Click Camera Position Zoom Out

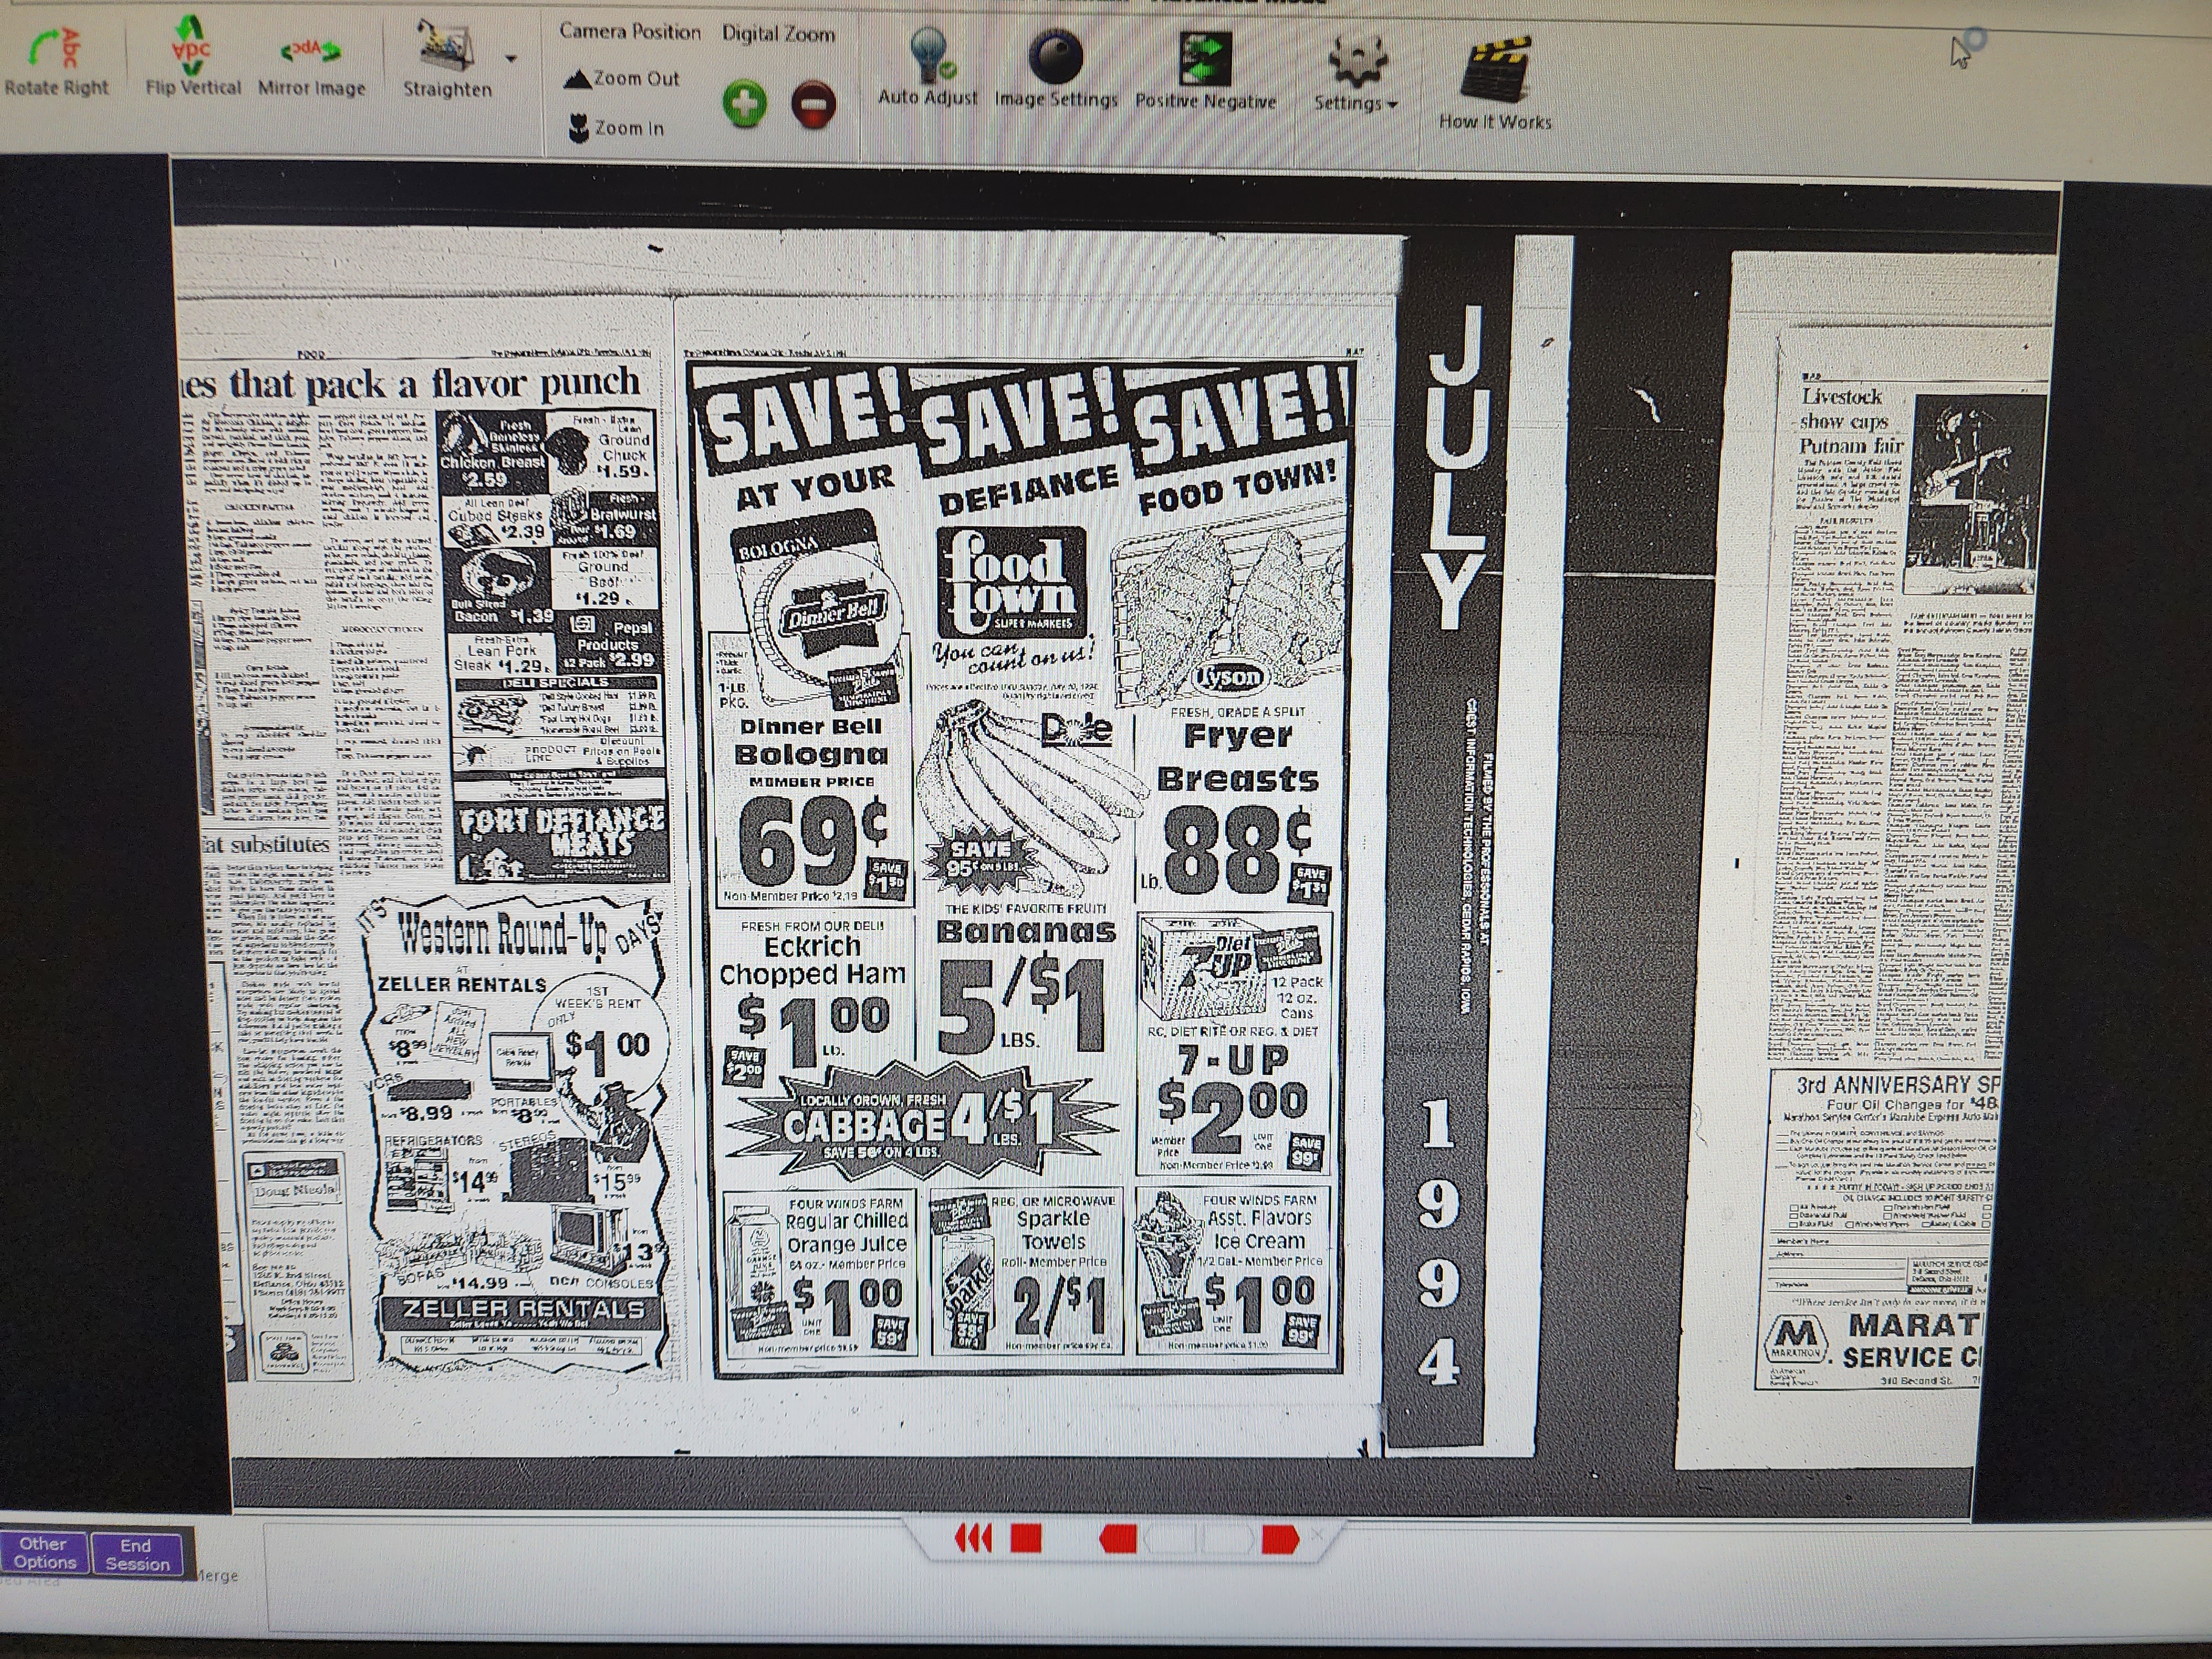(621, 79)
